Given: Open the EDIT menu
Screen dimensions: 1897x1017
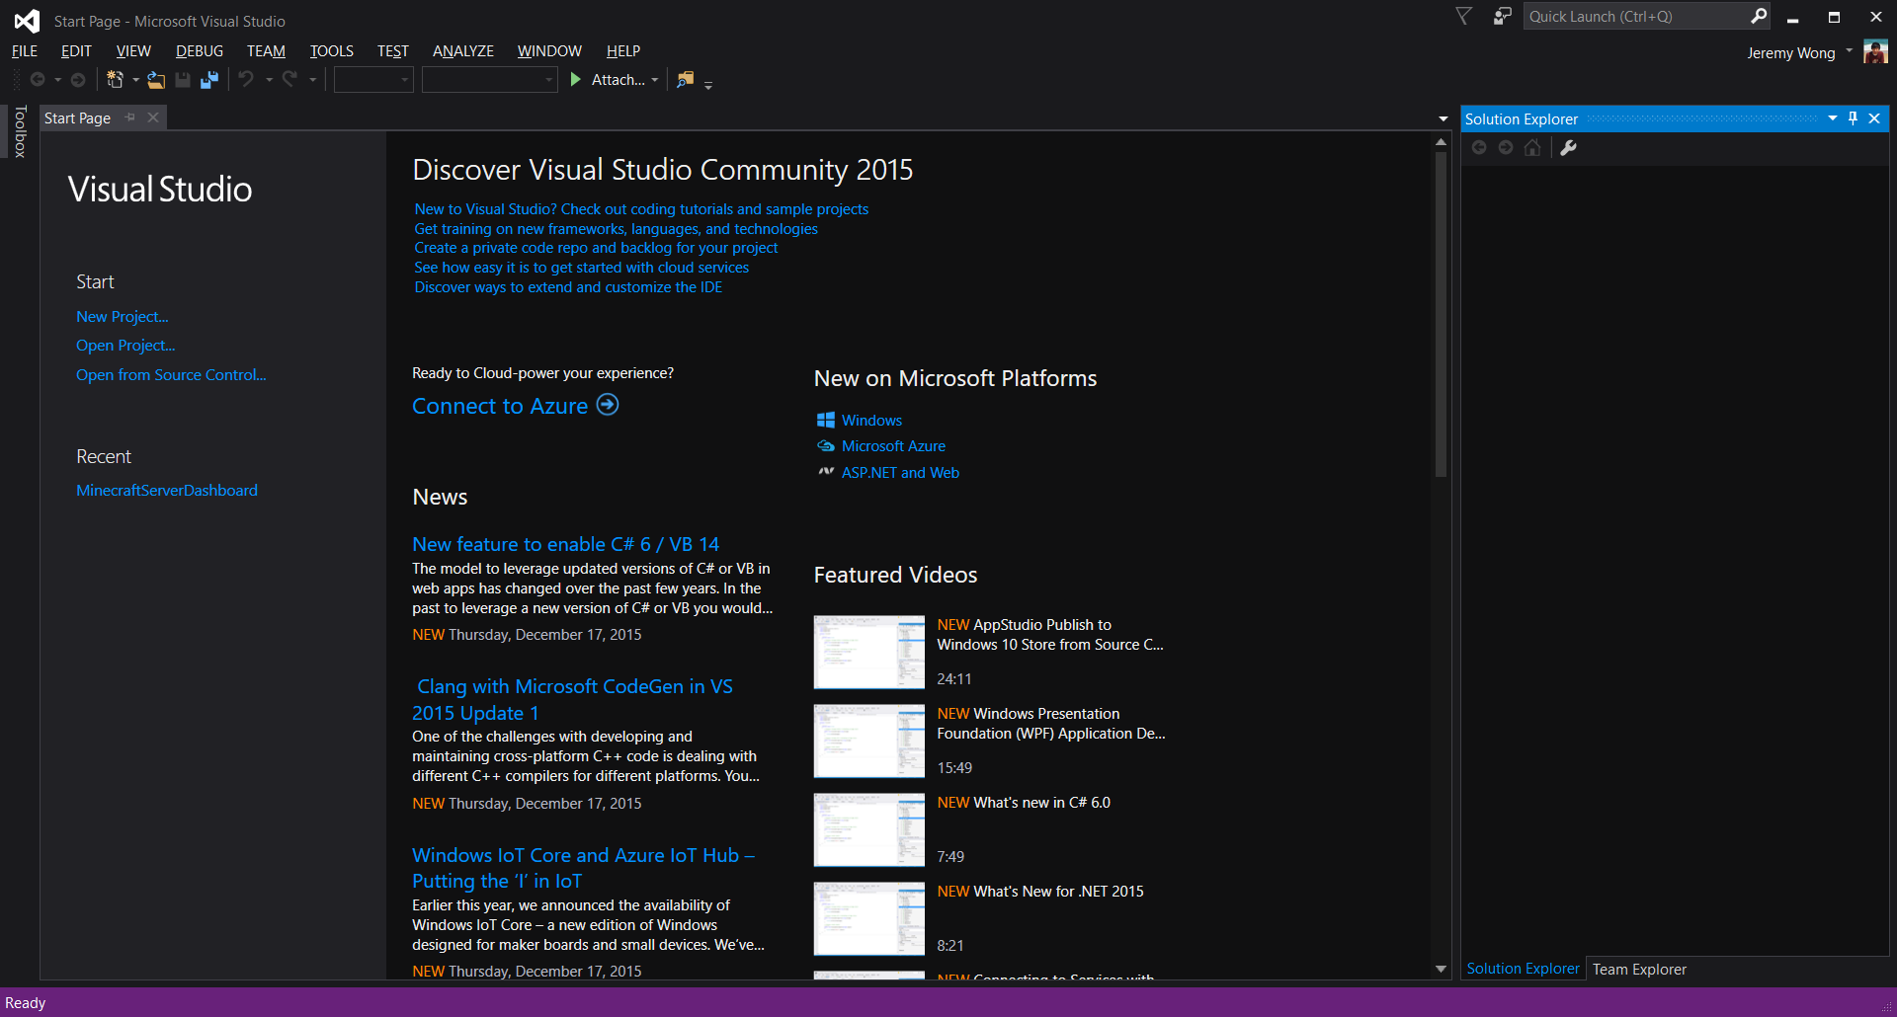Looking at the screenshot, I should click(76, 51).
